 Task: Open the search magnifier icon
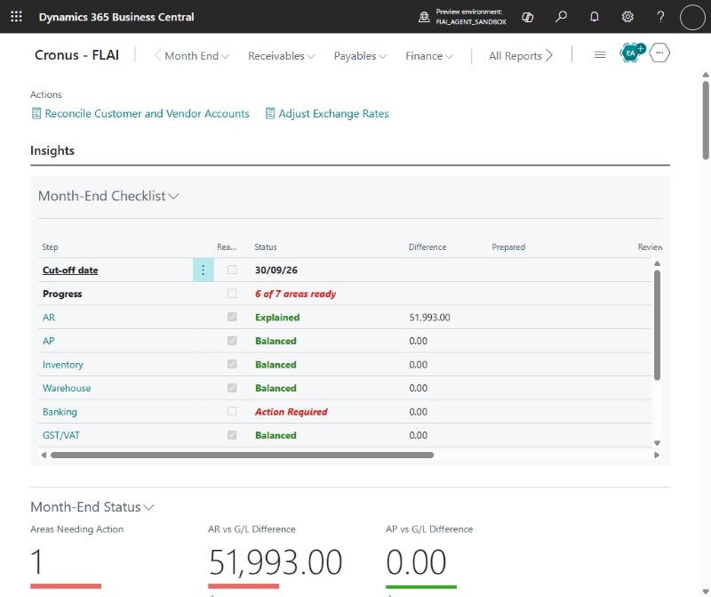pyautogui.click(x=561, y=17)
